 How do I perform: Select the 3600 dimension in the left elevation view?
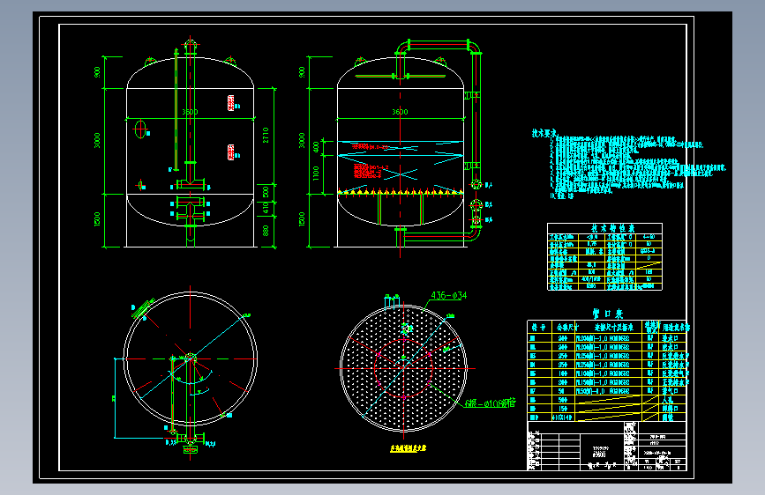pyautogui.click(x=190, y=112)
